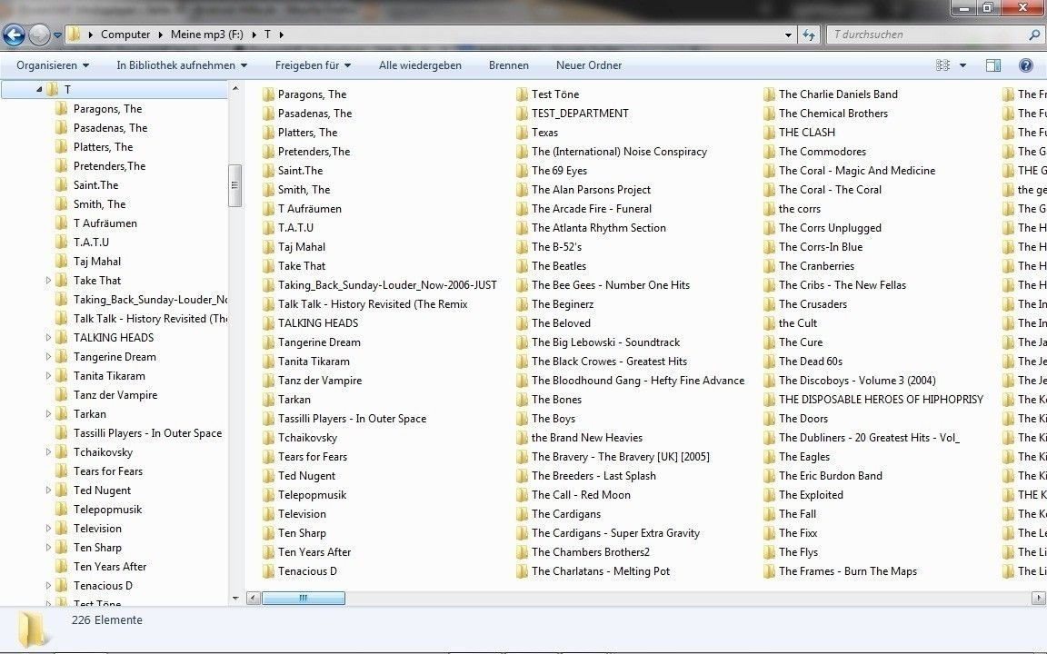Click 'Meine mp3 (F:)' breadcrumb segment

[x=207, y=35]
